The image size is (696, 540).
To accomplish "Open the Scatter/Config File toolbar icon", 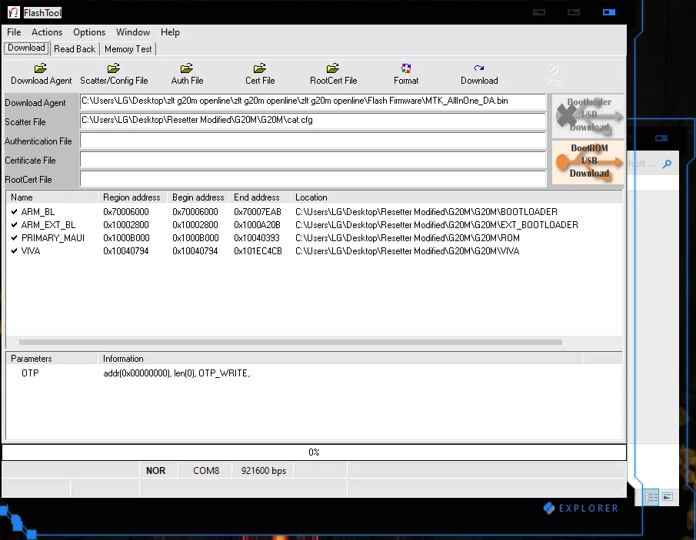I will (x=114, y=68).
